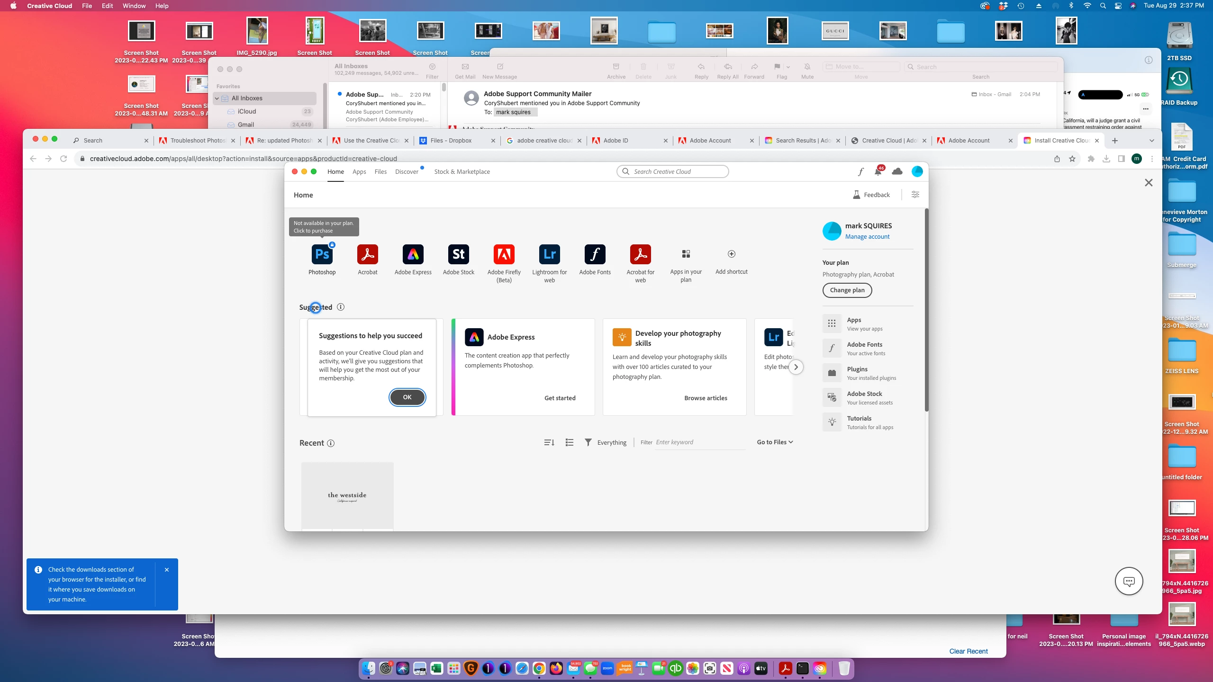Screen dimensions: 1213x682
Task: Open the notifications bell icon
Action: (878, 172)
